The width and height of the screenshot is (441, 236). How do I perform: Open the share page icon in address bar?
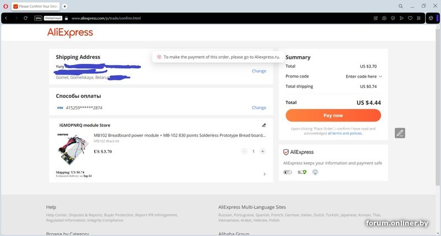[375, 18]
